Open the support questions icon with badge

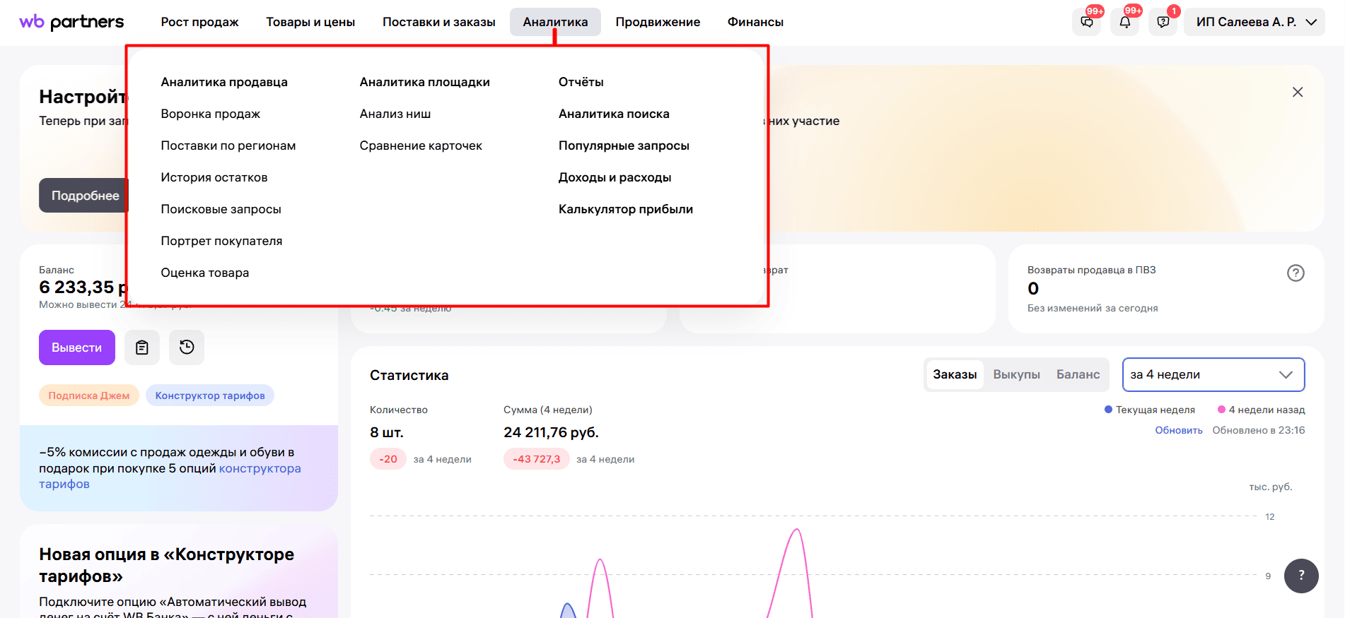[1163, 22]
